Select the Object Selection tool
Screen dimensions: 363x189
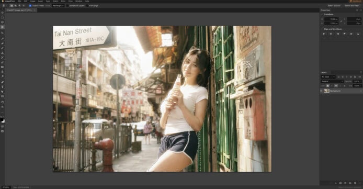coord(2,27)
